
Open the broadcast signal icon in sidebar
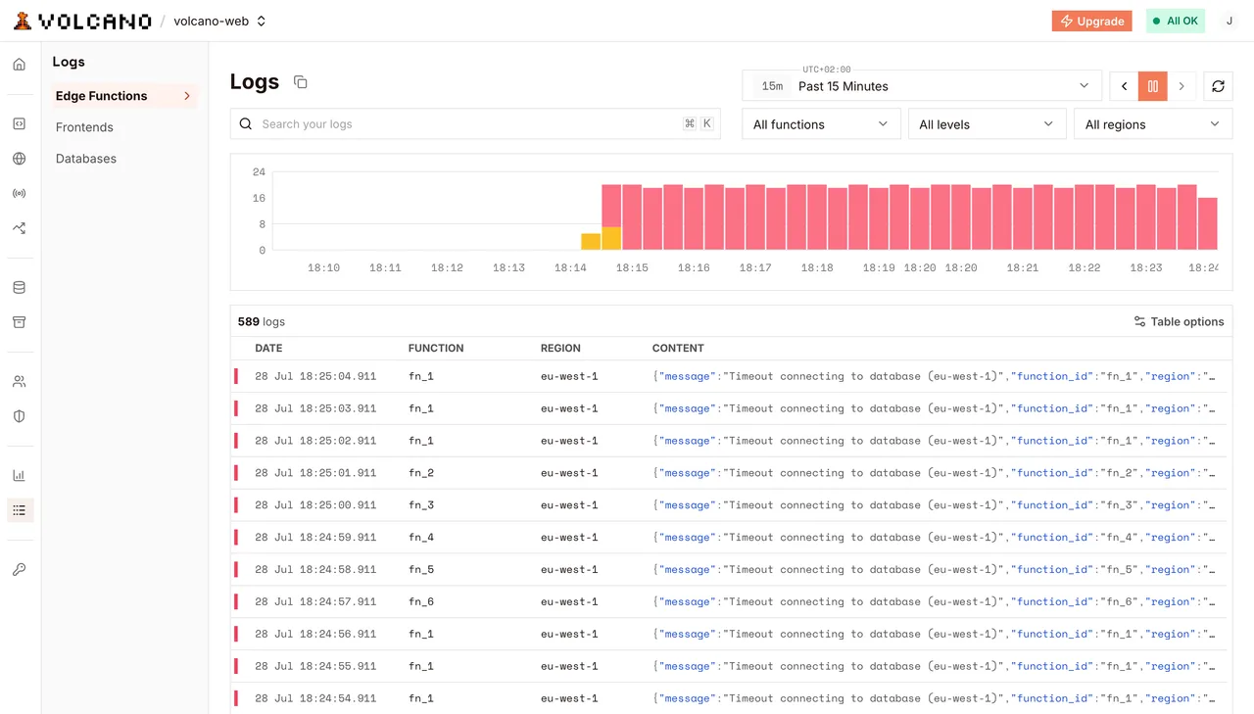tap(19, 194)
